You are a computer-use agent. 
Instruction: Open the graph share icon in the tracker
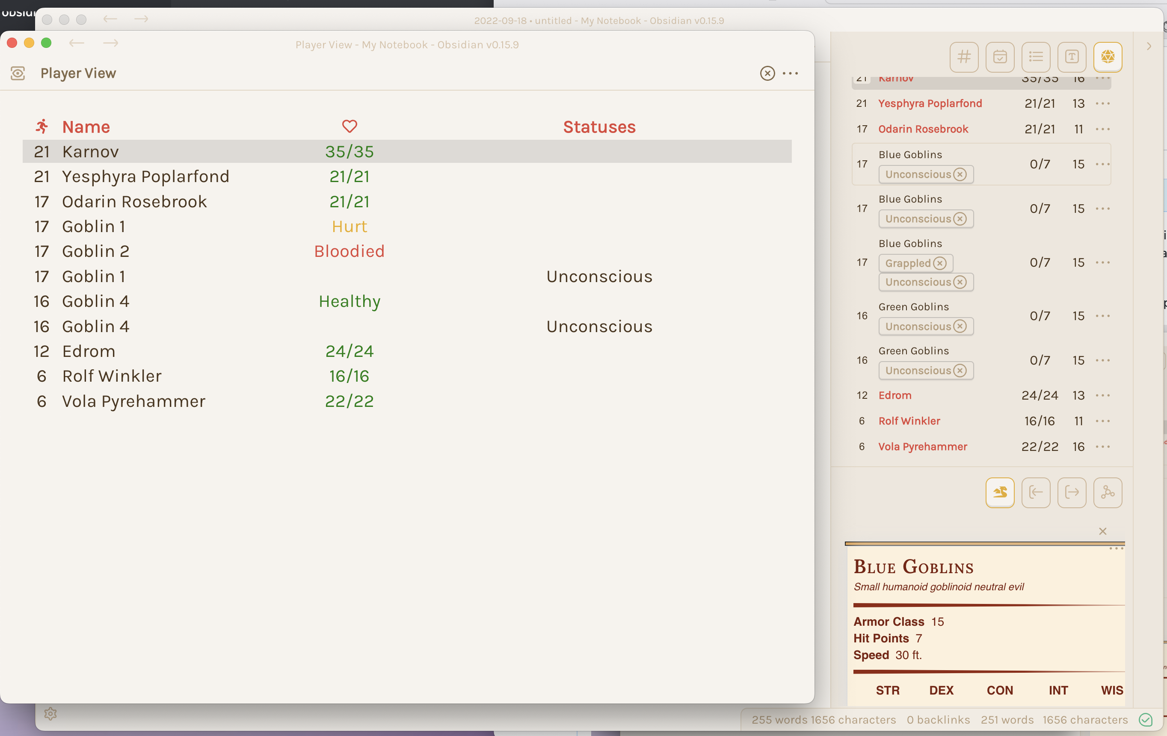pyautogui.click(x=1108, y=492)
